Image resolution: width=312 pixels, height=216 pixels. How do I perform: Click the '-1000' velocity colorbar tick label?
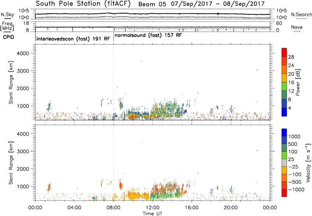pyautogui.click(x=296, y=189)
